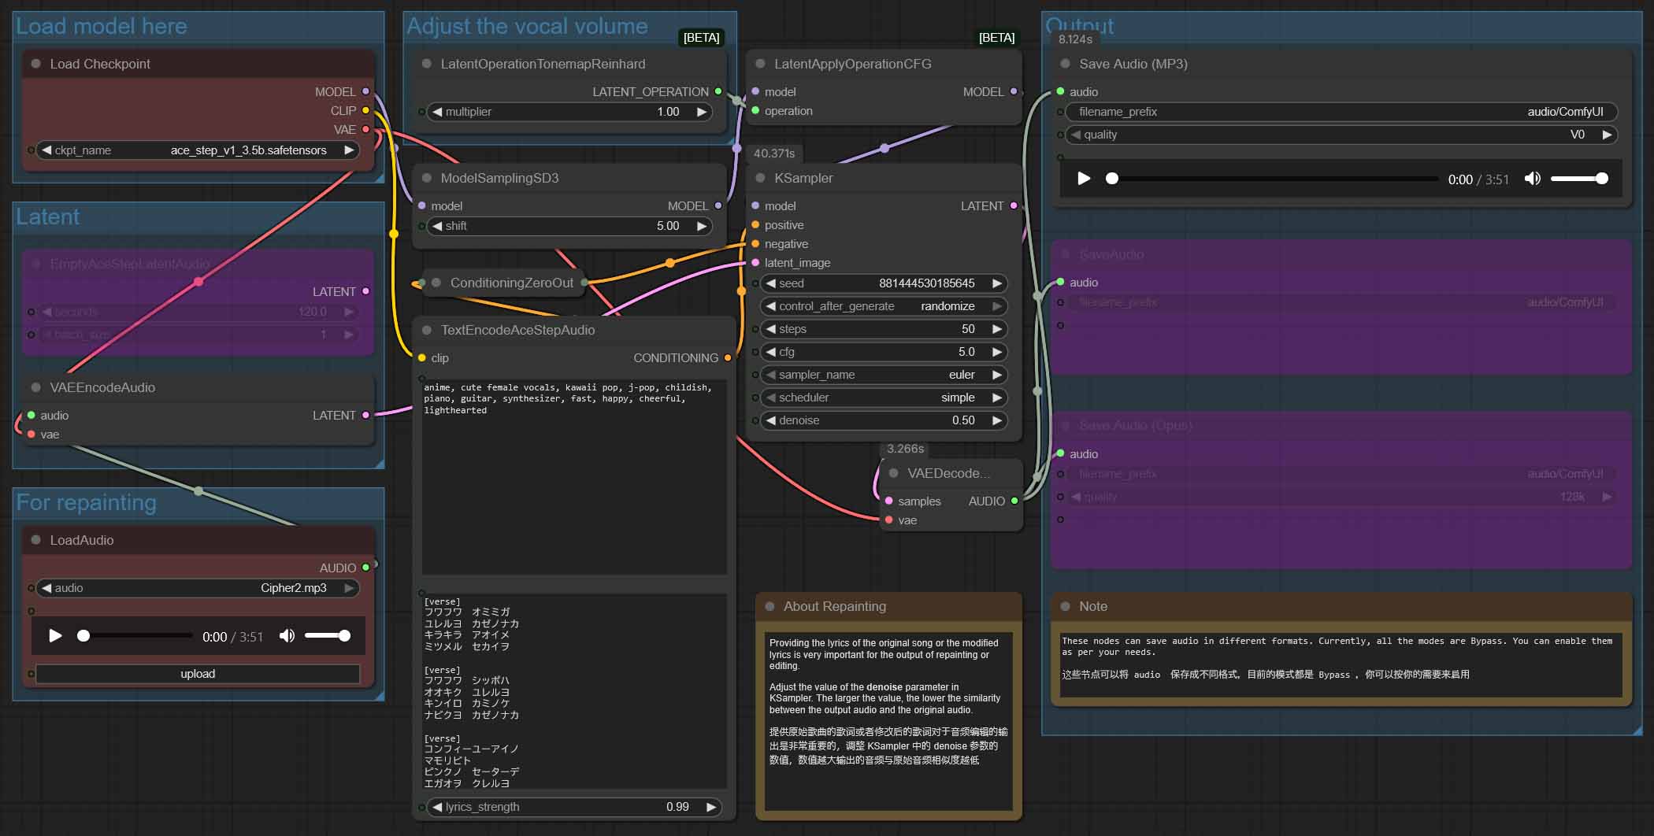This screenshot has height=836, width=1654.
Task: Select the Adjust the vocal volume group title
Action: click(x=527, y=27)
